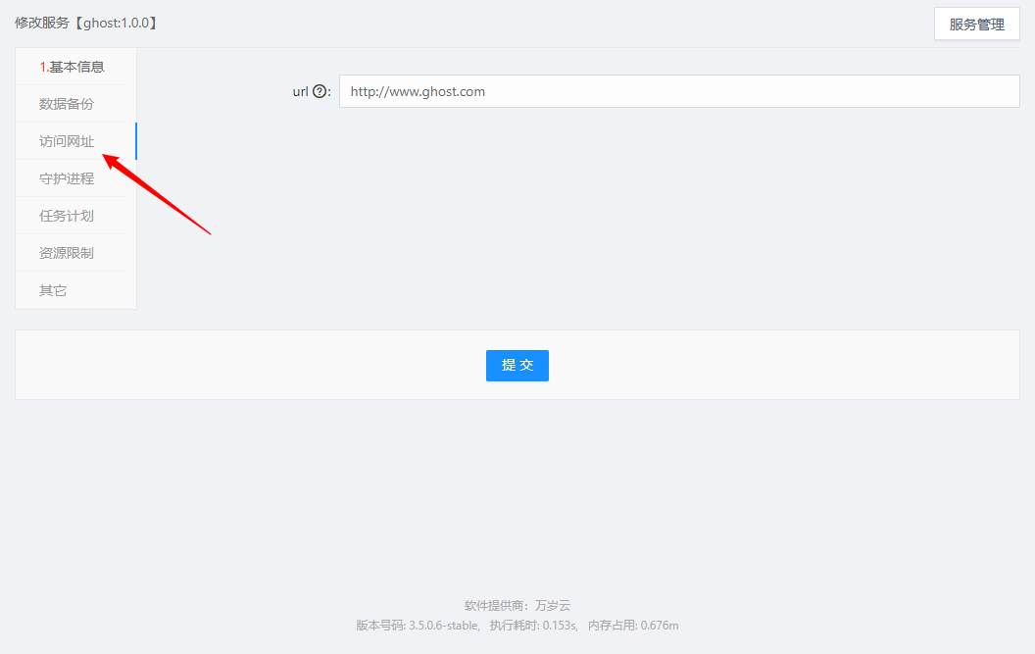Go to the 守护进程 tab
This screenshot has height=654, width=1035.
point(67,178)
